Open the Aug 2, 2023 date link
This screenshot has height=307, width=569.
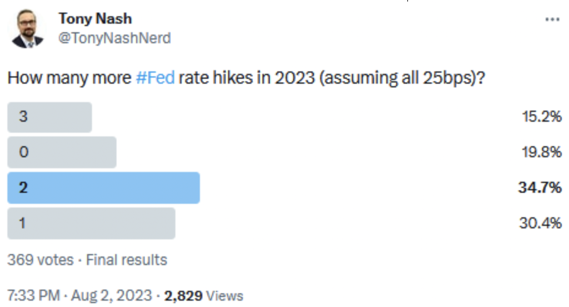[111, 295]
